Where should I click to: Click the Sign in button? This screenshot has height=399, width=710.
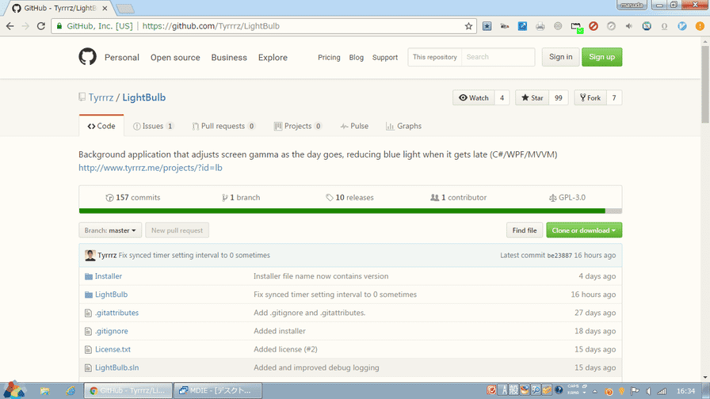point(560,57)
